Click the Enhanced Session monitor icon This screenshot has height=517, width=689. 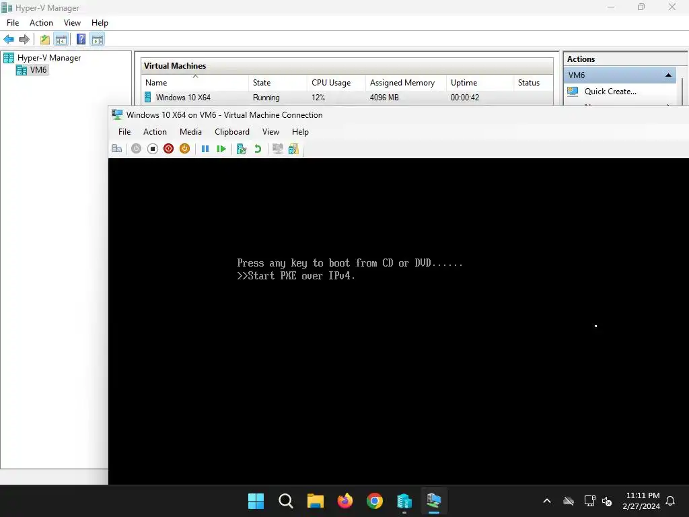coord(278,149)
